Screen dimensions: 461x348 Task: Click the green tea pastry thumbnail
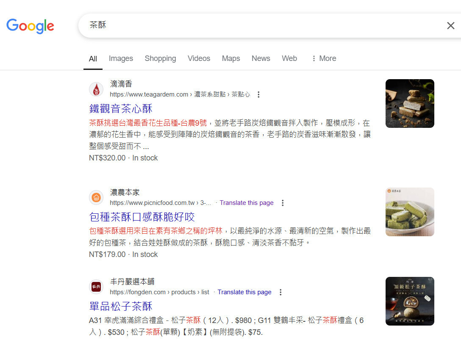410,212
